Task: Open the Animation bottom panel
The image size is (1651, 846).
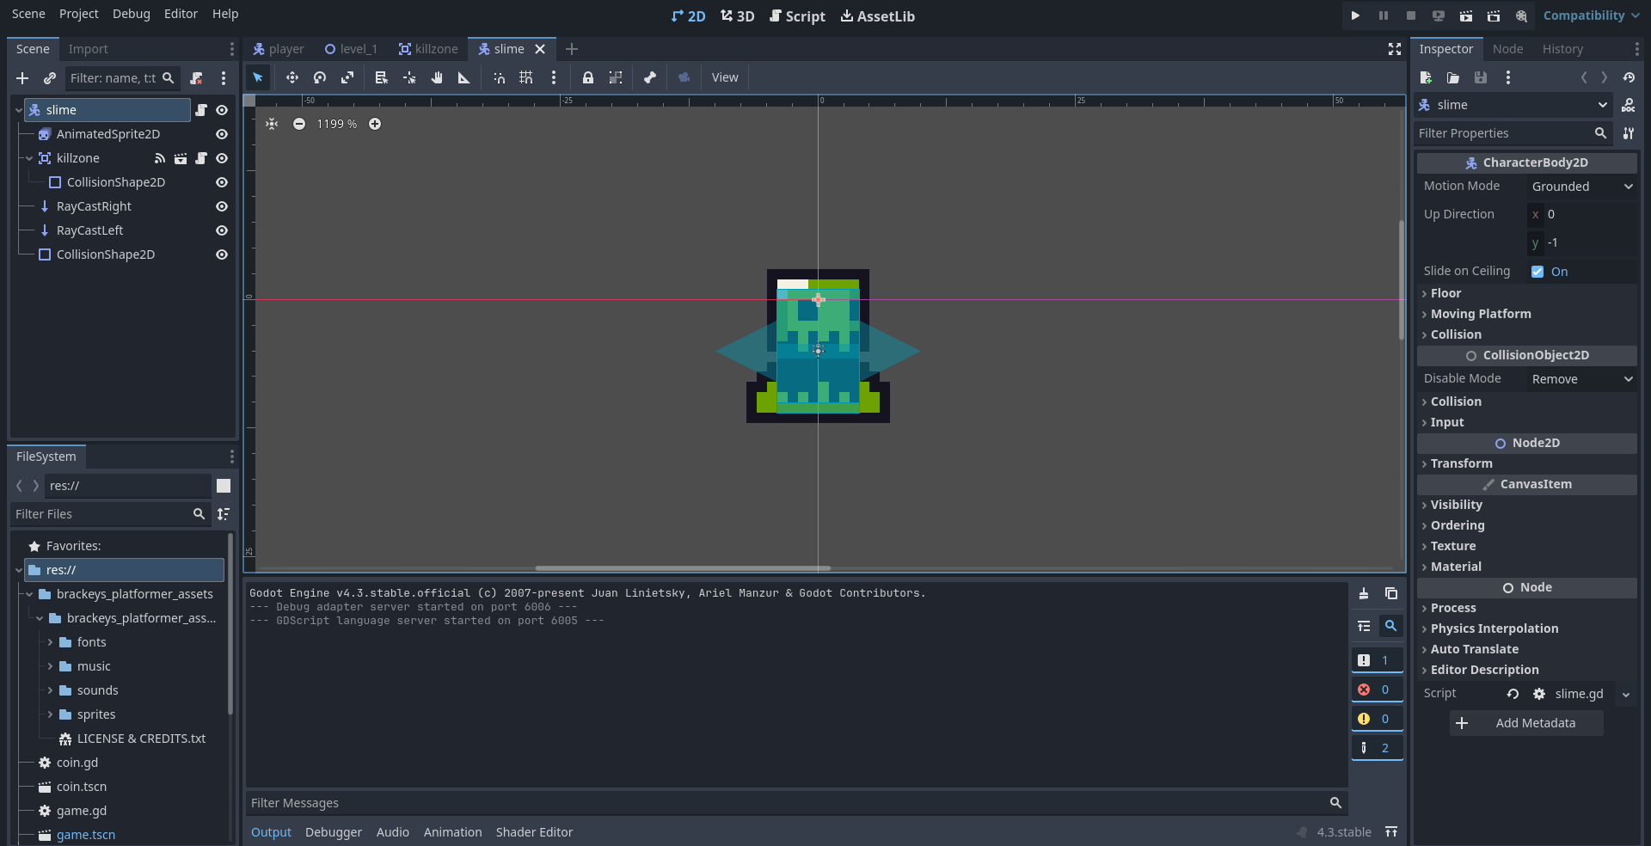Action: coord(452,832)
